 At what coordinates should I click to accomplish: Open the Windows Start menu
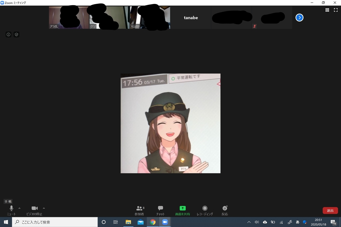click(x=6, y=222)
